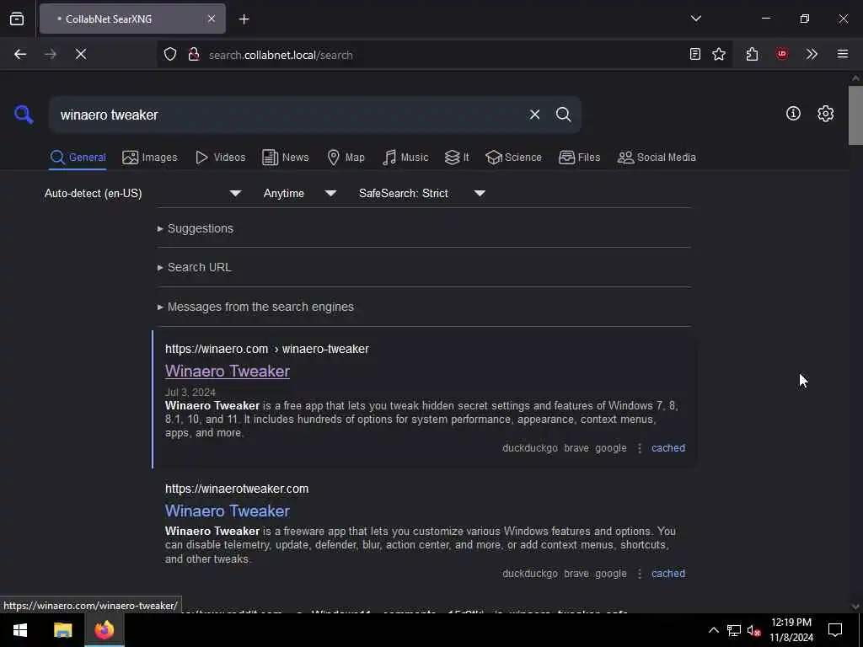
Task: Open the winaerotweaker.com Winaero Tweaker link
Action: point(228,511)
